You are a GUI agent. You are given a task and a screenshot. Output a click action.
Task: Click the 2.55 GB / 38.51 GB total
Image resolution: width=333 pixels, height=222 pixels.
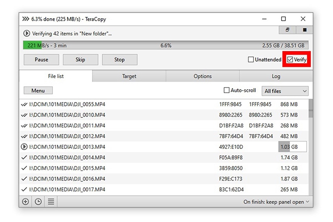click(283, 45)
